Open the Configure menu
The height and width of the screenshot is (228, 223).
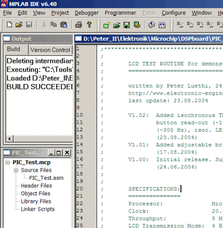pyautogui.click(x=174, y=13)
